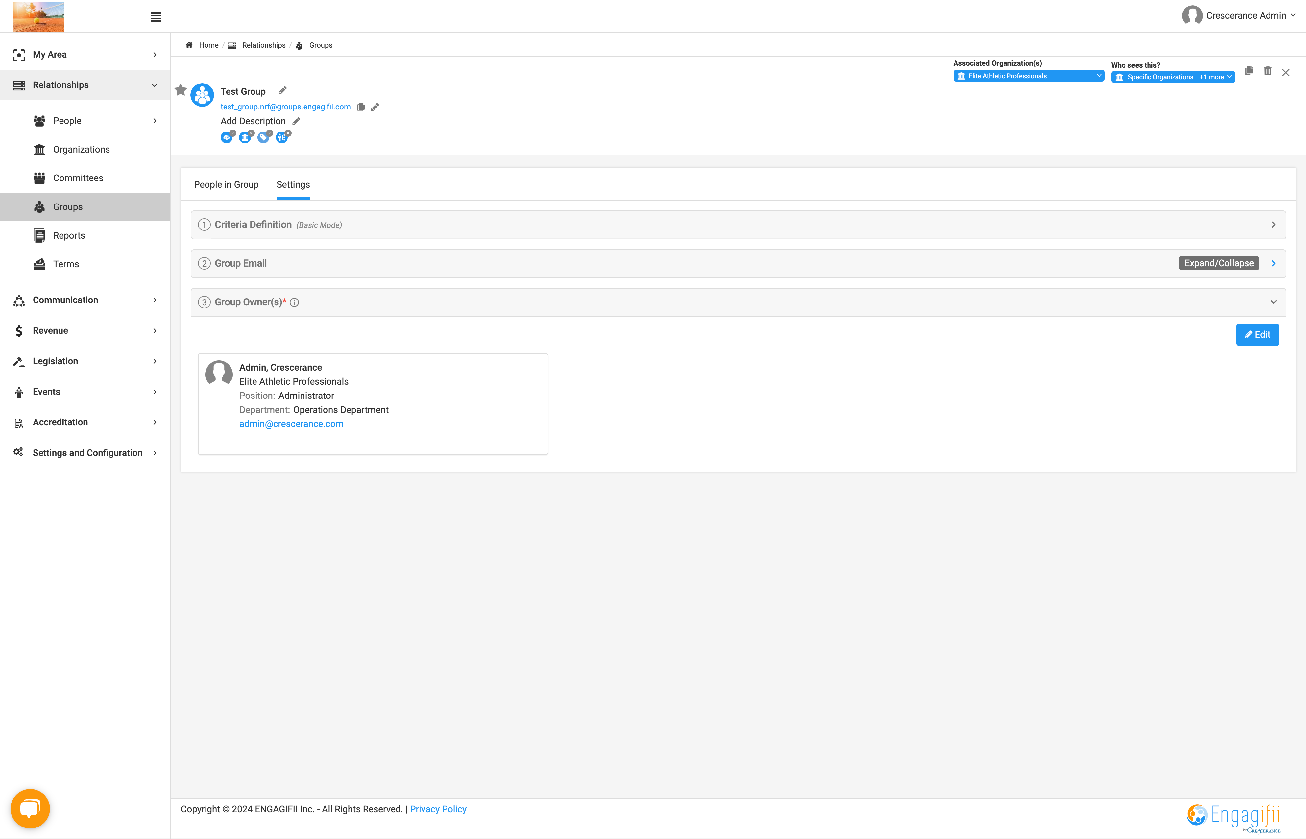The image size is (1306, 839).
Task: Open admin@crescerance.com email link
Action: 292,424
